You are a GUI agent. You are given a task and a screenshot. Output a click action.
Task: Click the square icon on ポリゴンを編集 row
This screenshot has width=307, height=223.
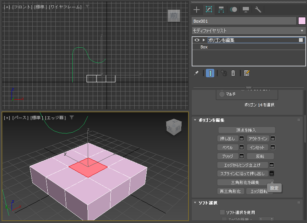click(x=301, y=40)
